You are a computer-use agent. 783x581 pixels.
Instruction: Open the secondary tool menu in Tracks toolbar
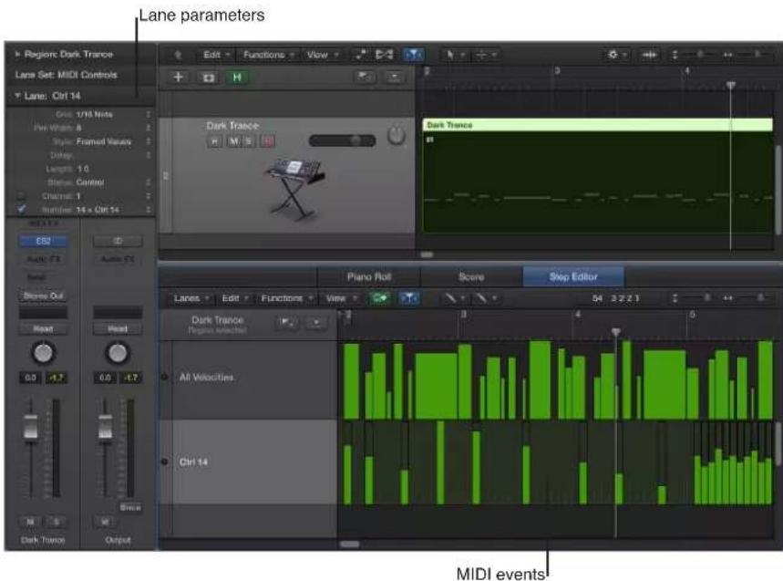[485, 55]
